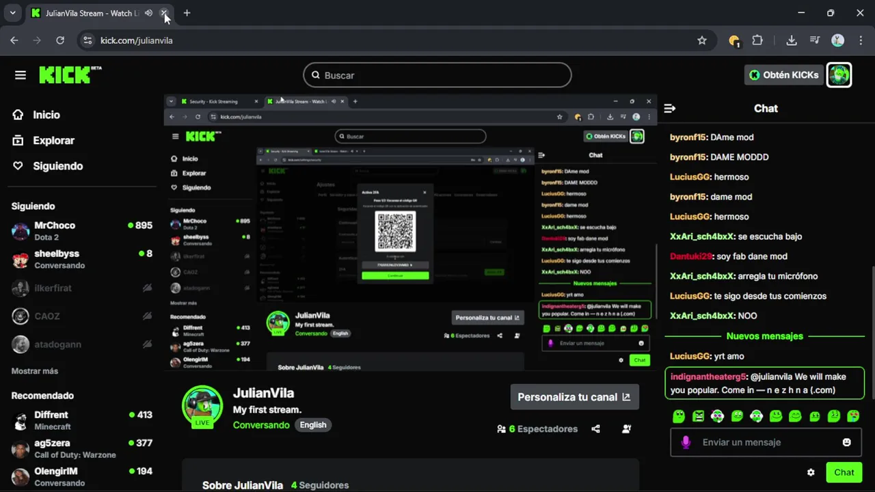875x492 pixels.
Task: Open recommended channel ag5zera
Action: click(82, 449)
